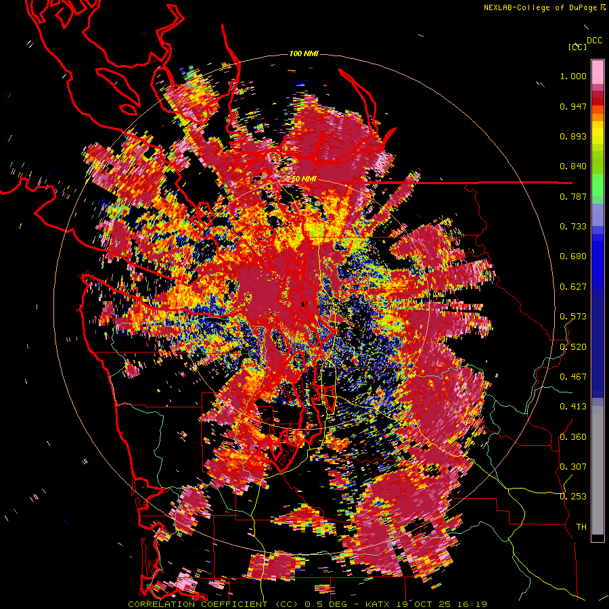The width and height of the screenshot is (609, 609).
Task: Pick the orange segment of the color bar
Action: 597,117
